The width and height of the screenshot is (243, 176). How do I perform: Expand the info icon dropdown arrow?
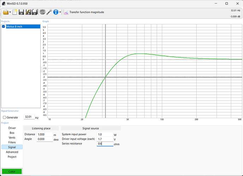point(60,12)
